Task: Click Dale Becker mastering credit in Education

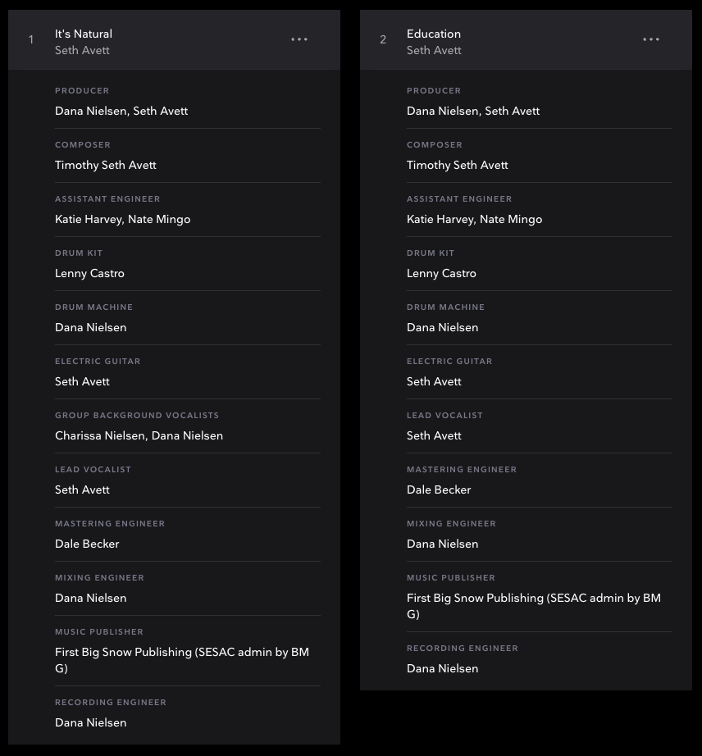Action: point(439,490)
